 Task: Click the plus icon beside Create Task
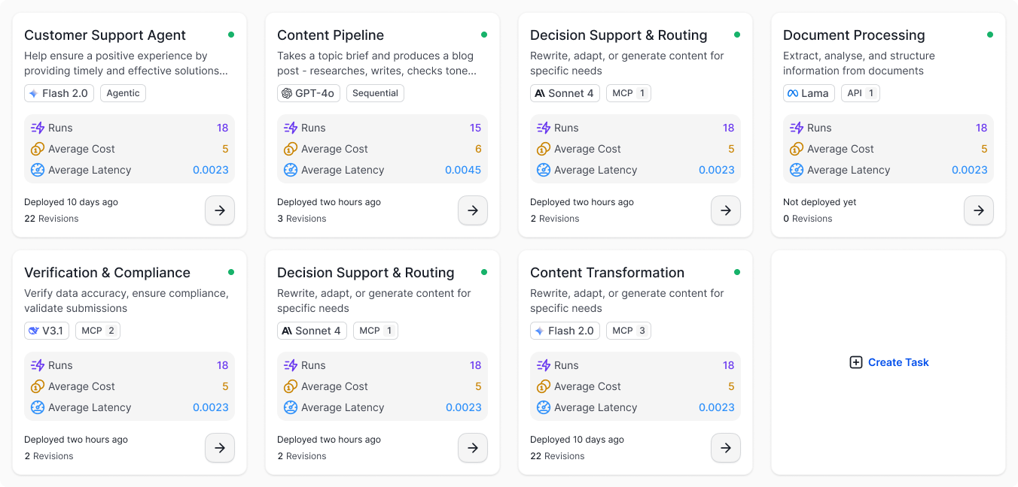coord(856,362)
